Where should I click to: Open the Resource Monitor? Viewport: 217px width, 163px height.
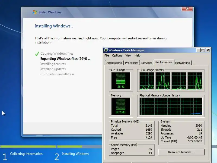click(x=181, y=152)
